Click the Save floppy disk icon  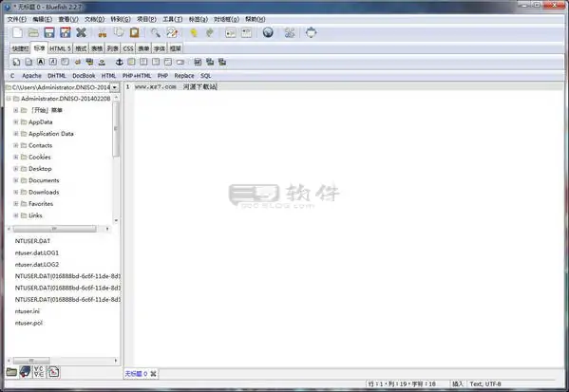49,32
